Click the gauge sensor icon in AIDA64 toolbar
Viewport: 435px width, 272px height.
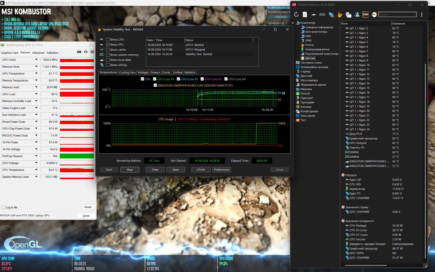pos(374,14)
